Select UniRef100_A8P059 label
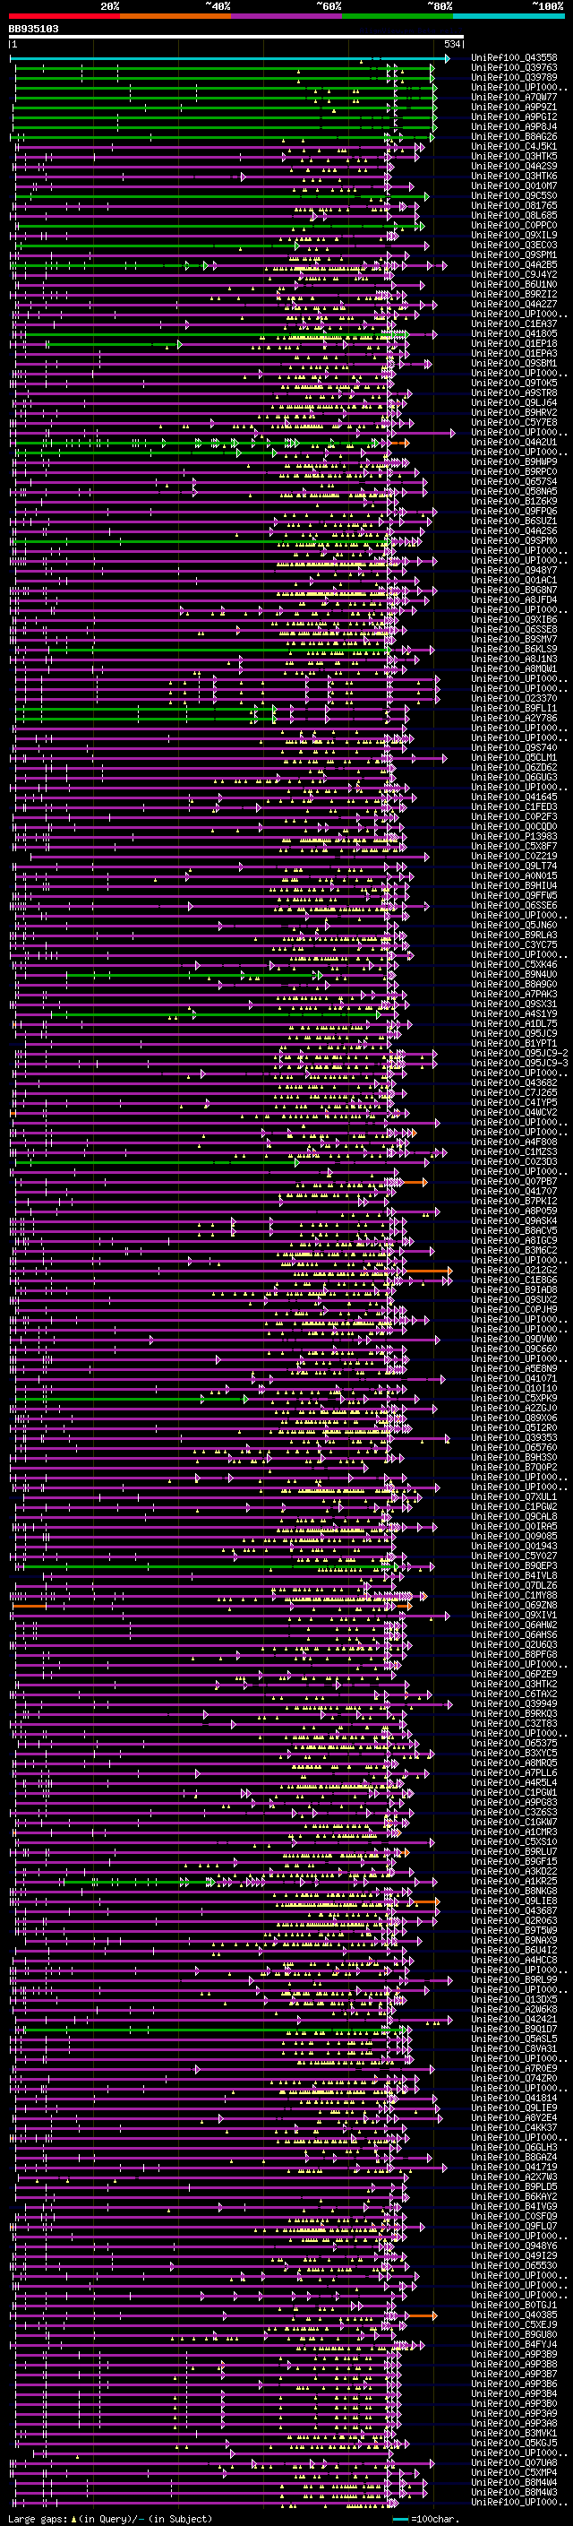This screenshot has height=2526, width=573. pyautogui.click(x=514, y=1211)
